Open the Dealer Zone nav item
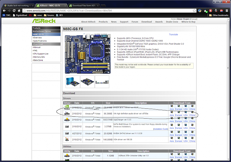Viewport: 231px width, 162px height. pos(172,22)
